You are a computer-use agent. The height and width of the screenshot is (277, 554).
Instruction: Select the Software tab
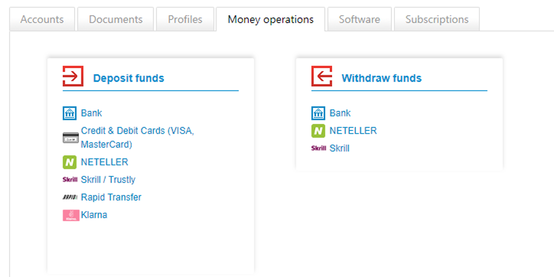click(x=359, y=19)
